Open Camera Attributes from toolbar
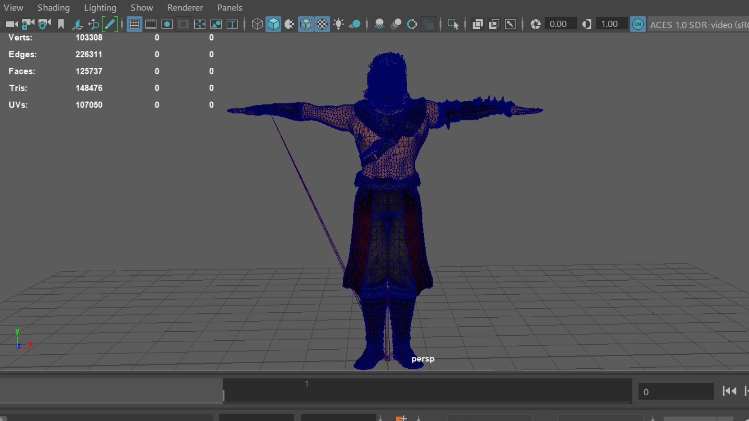 44,24
